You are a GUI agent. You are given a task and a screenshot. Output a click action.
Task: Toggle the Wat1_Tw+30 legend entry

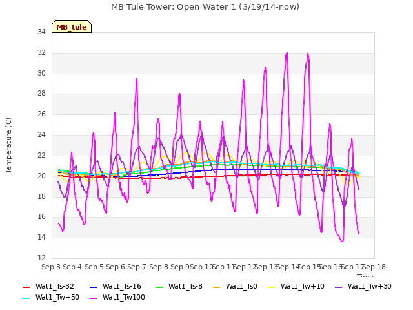[x=363, y=287]
